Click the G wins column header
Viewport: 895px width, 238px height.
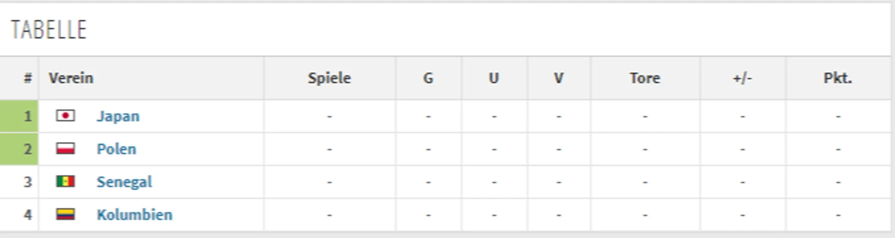click(x=428, y=78)
